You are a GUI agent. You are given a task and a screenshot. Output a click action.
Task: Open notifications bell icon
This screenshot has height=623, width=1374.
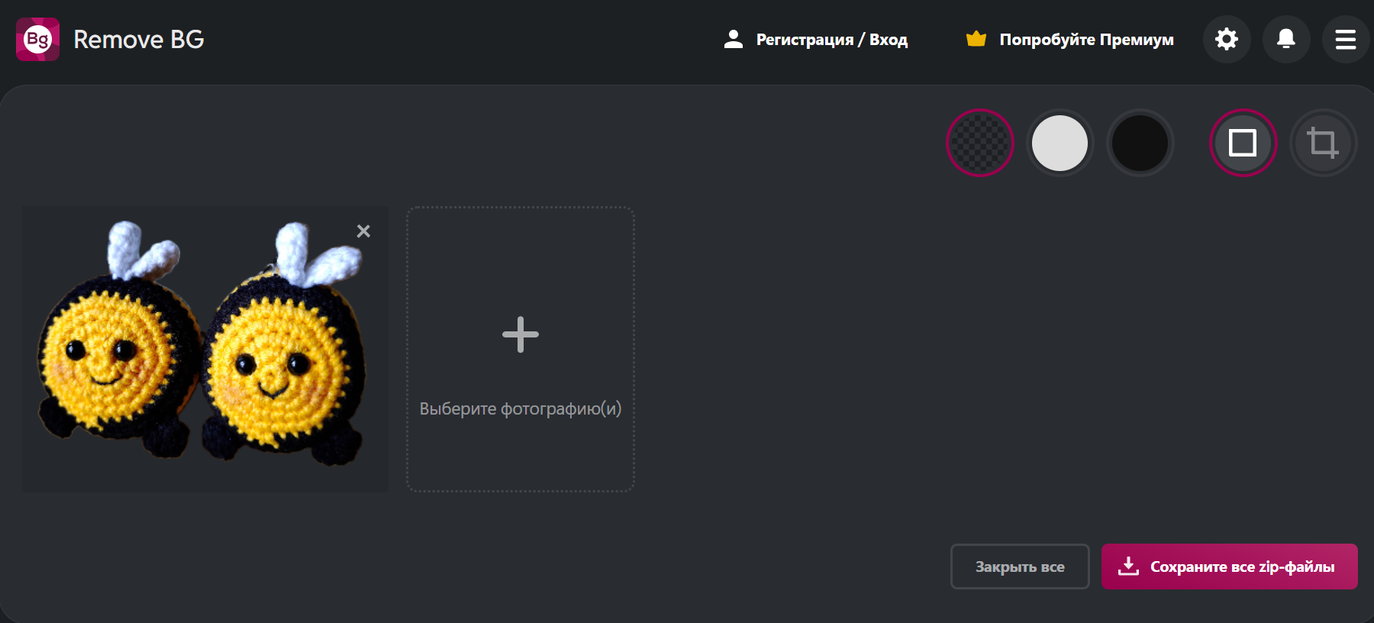click(x=1286, y=39)
